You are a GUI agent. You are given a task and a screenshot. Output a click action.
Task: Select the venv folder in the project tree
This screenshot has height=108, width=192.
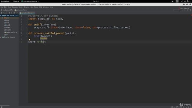7,18
